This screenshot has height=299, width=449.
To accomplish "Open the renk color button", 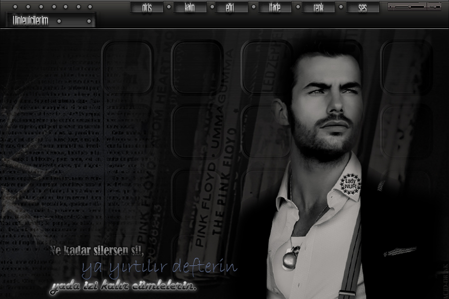I will (x=318, y=8).
